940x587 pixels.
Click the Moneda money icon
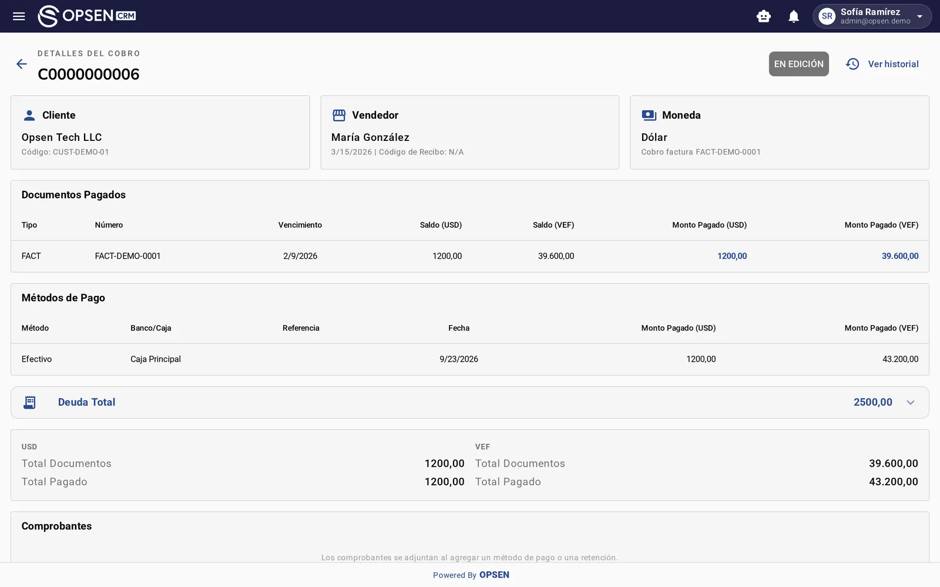[649, 115]
